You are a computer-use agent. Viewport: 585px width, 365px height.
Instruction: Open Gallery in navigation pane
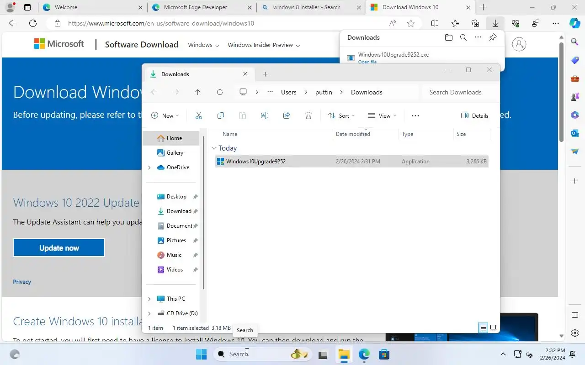pyautogui.click(x=171, y=153)
